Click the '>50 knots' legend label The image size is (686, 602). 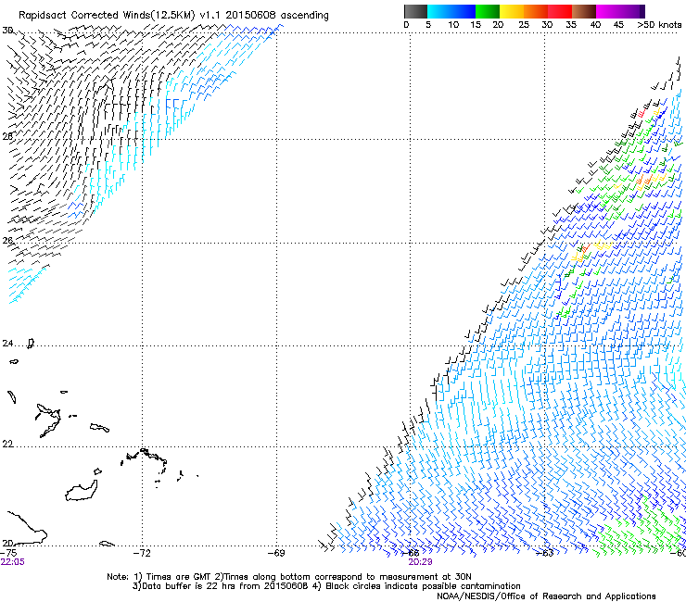coord(659,24)
